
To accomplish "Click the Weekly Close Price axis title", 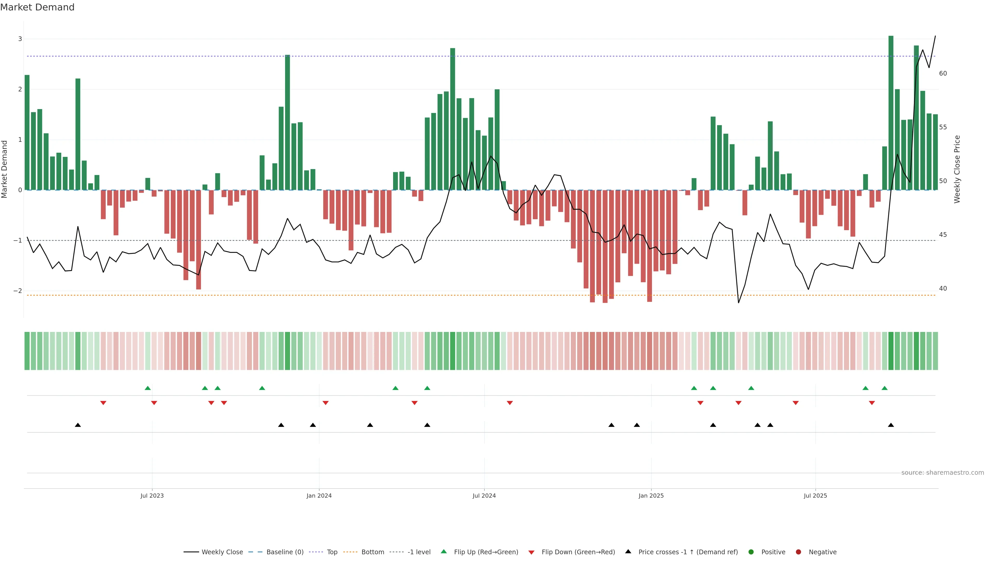I will click(x=957, y=169).
